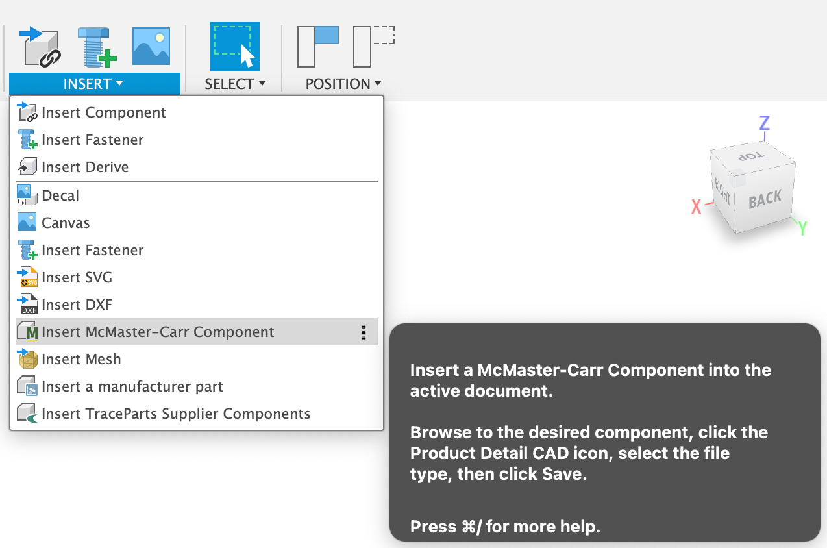Choose Insert SVG from the Insert menu
The image size is (827, 548).
77,278
